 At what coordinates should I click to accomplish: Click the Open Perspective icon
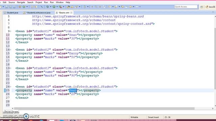(x=201, y=7)
